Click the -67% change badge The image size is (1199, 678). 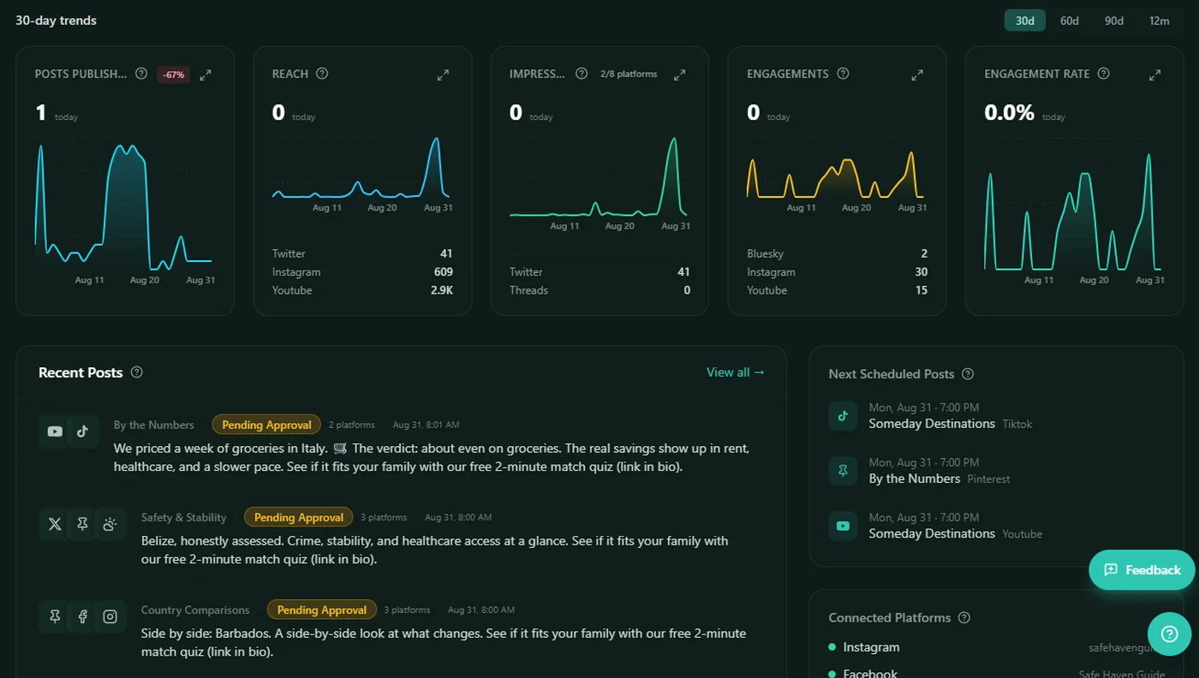coord(174,74)
